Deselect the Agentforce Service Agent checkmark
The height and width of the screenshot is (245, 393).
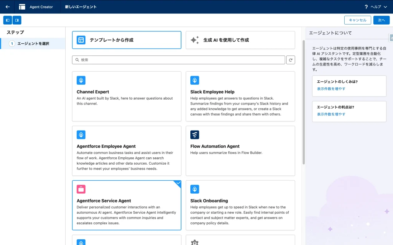click(x=178, y=183)
